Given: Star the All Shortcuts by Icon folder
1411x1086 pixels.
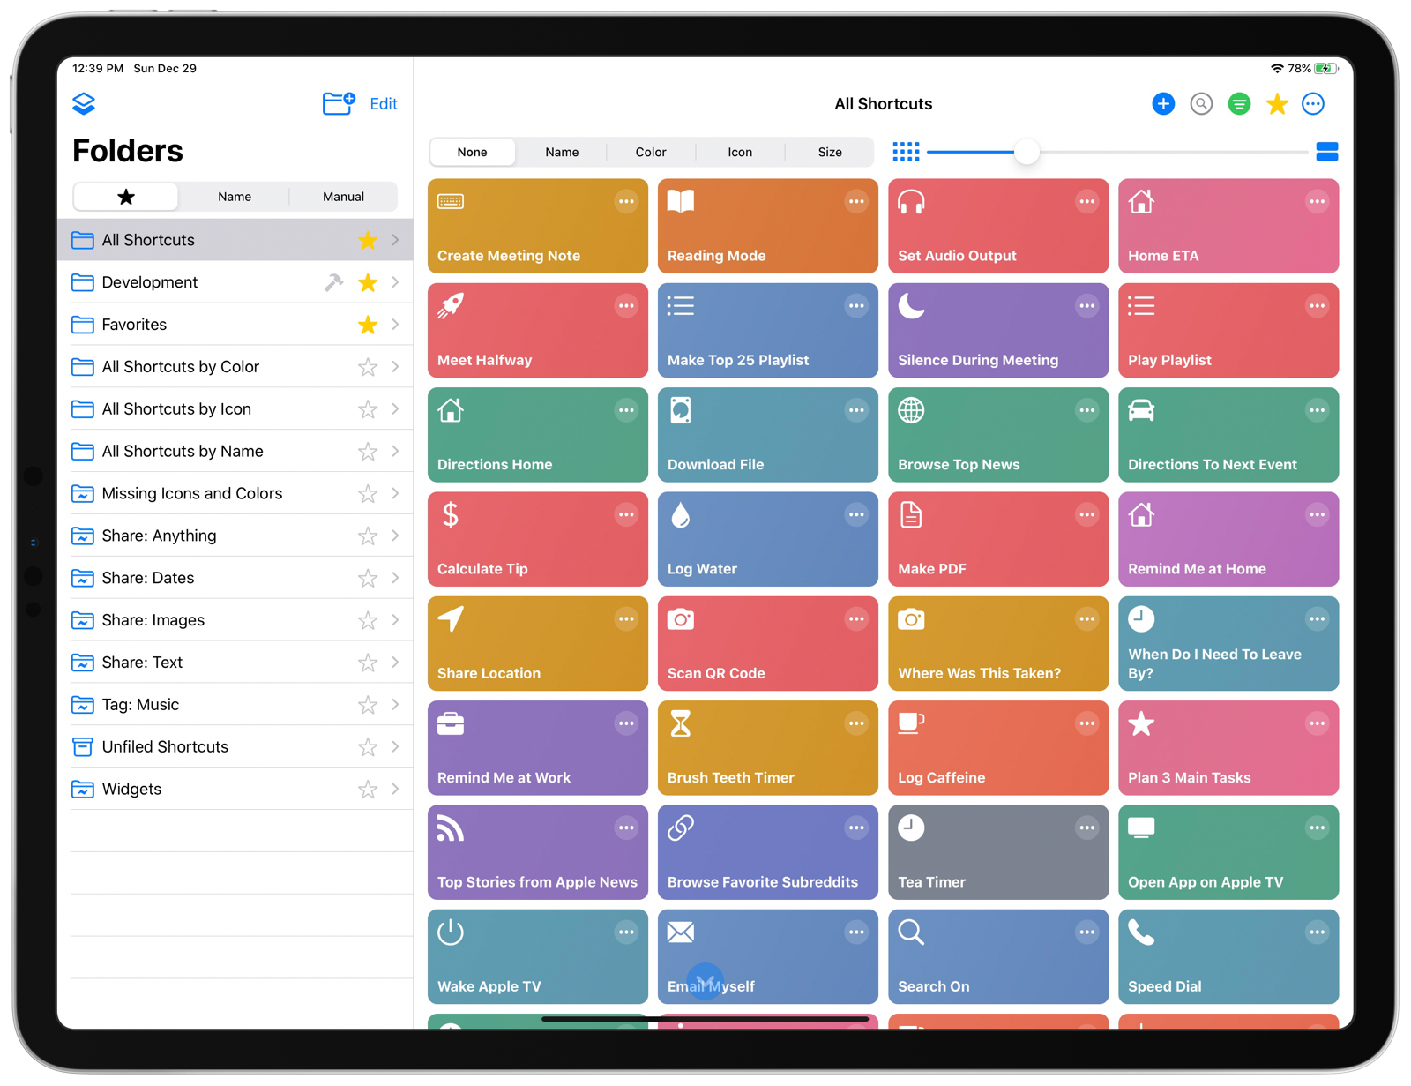Looking at the screenshot, I should tap(368, 409).
